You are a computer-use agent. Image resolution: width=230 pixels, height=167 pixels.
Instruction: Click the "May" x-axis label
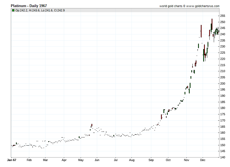pyautogui.click(x=81, y=160)
